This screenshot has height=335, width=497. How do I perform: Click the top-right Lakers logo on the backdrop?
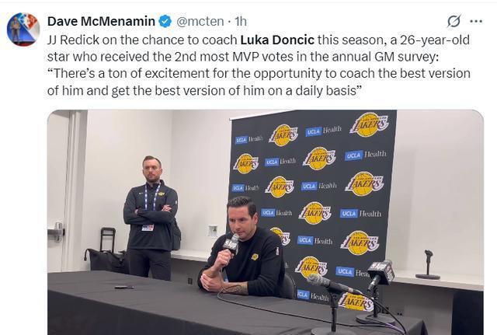(369, 124)
